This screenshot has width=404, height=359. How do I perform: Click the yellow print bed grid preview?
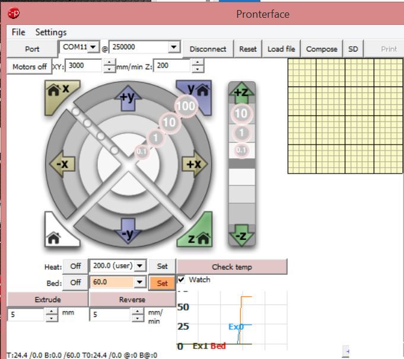(x=345, y=116)
